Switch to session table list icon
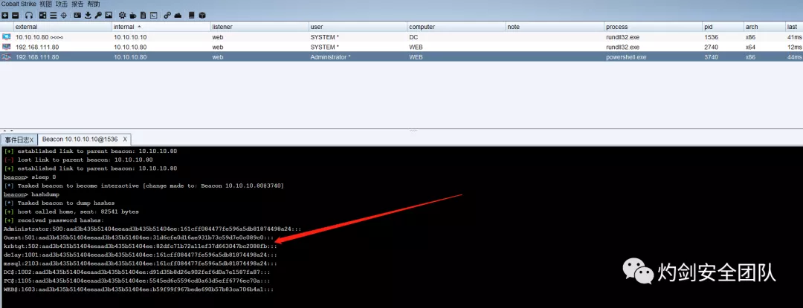Image resolution: width=803 pixels, height=308 pixels. point(54,16)
